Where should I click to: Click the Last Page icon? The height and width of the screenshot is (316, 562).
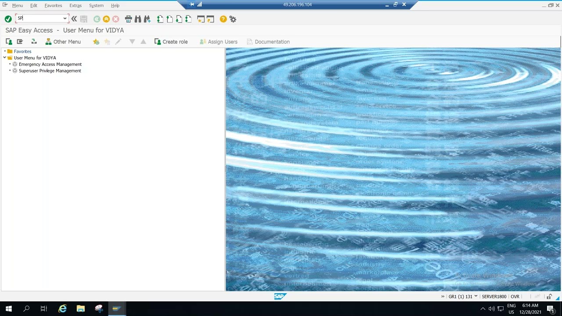point(188,19)
